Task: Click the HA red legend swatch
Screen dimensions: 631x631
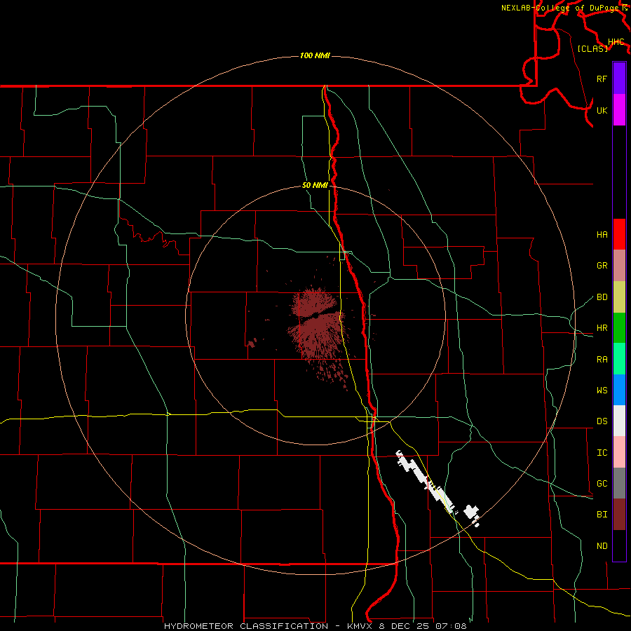Action: (x=619, y=234)
